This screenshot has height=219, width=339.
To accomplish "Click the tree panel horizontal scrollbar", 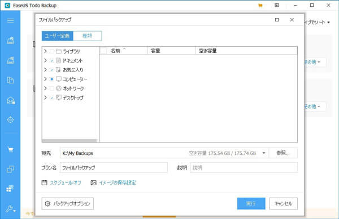I will point(69,141).
